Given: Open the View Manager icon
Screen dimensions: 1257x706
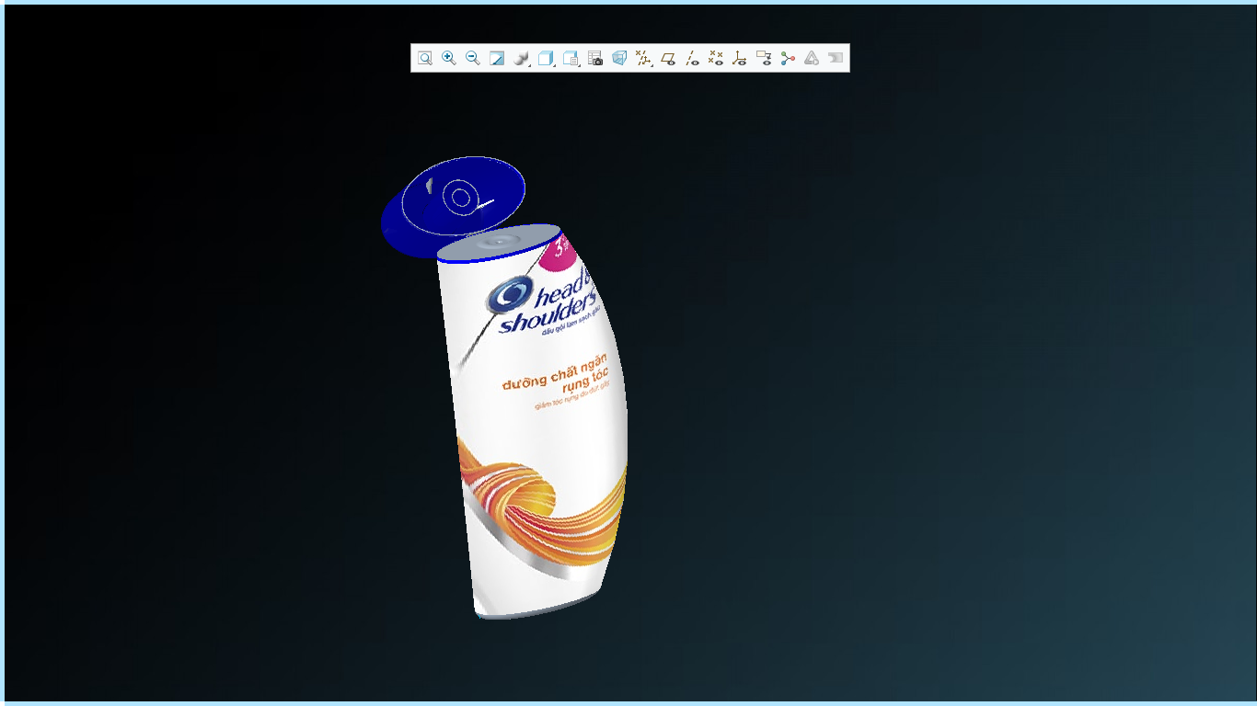Looking at the screenshot, I should coord(571,58).
